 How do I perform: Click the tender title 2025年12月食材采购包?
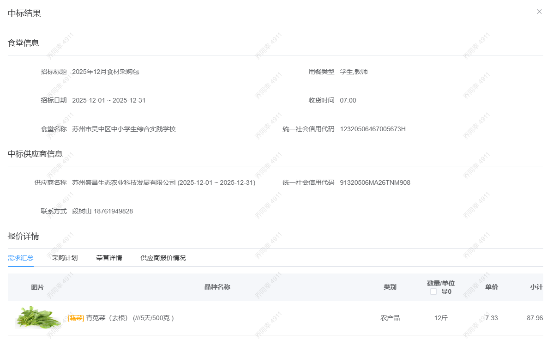pyautogui.click(x=105, y=72)
